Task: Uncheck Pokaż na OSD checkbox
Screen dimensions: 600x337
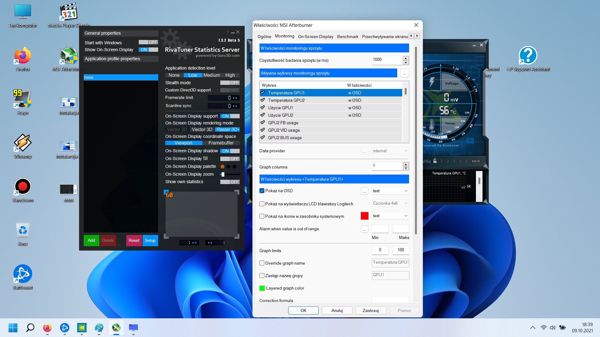Action: point(262,191)
